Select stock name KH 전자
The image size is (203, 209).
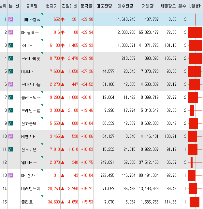click(28, 176)
